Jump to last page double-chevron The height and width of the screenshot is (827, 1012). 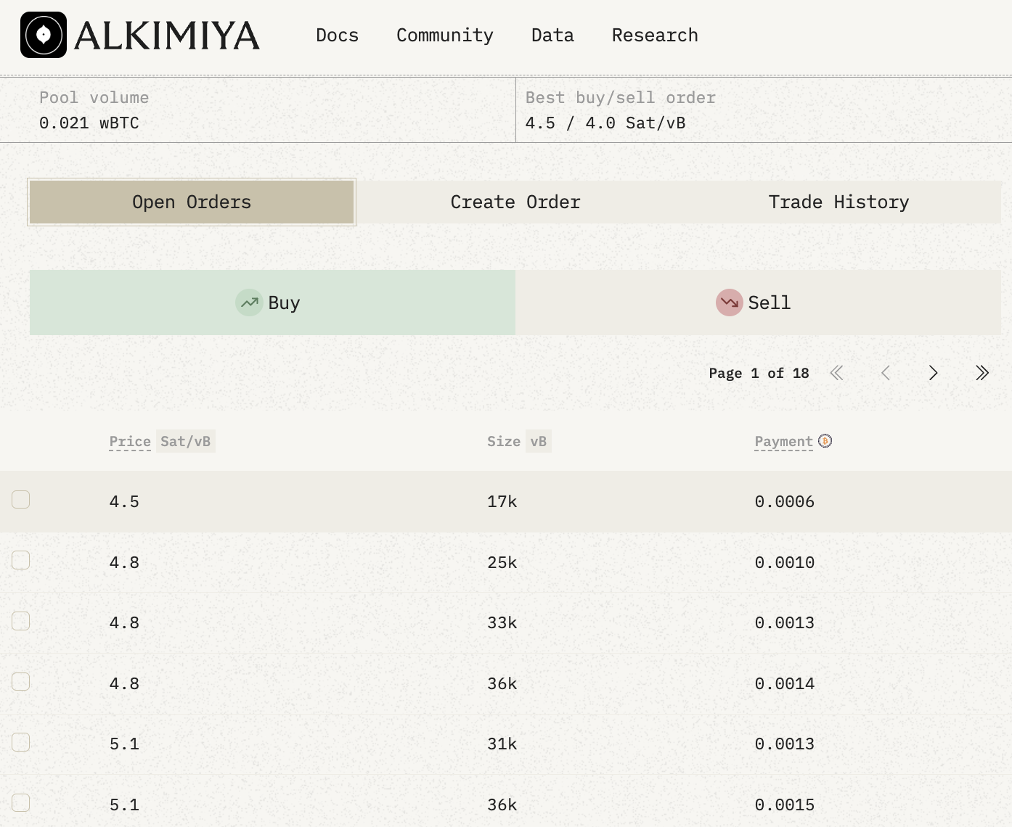pos(982,373)
